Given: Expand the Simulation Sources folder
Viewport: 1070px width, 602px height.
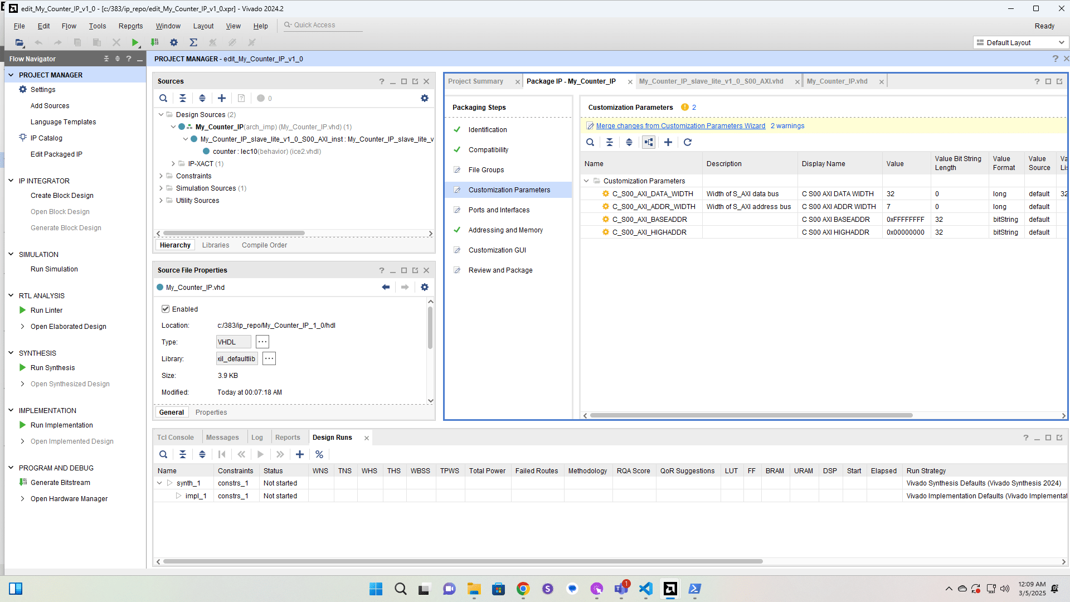Looking at the screenshot, I should 161,188.
